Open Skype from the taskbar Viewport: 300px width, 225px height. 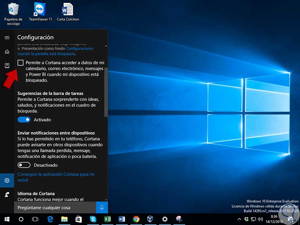pyautogui.click(x=93, y=219)
